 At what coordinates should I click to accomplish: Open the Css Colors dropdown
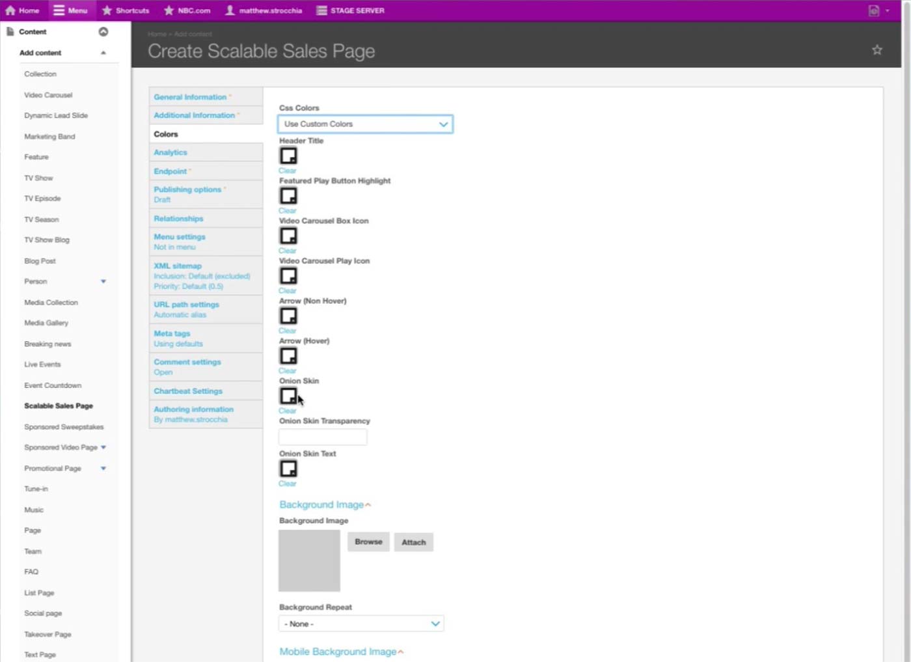point(365,124)
